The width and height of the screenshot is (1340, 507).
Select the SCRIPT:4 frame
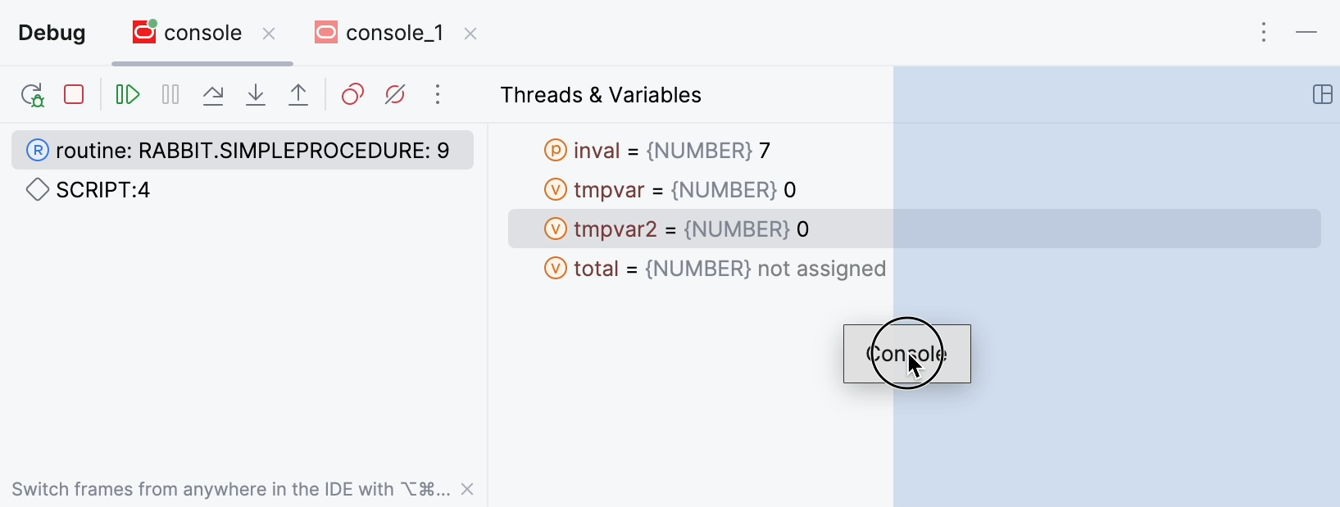pyautogui.click(x=103, y=190)
